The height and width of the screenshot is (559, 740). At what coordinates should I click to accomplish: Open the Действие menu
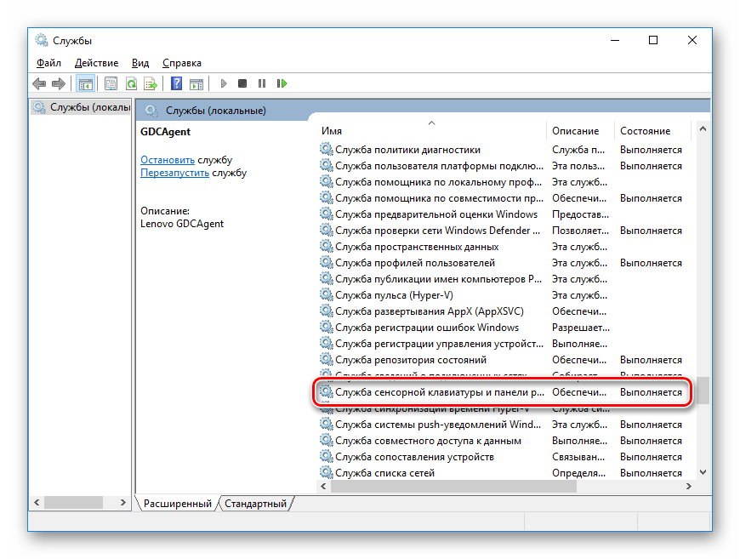coord(96,62)
